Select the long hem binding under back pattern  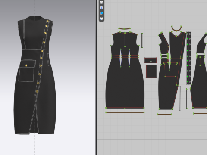coord(125,112)
